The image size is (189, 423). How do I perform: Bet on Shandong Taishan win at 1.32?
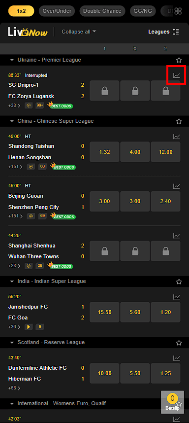pos(104,152)
